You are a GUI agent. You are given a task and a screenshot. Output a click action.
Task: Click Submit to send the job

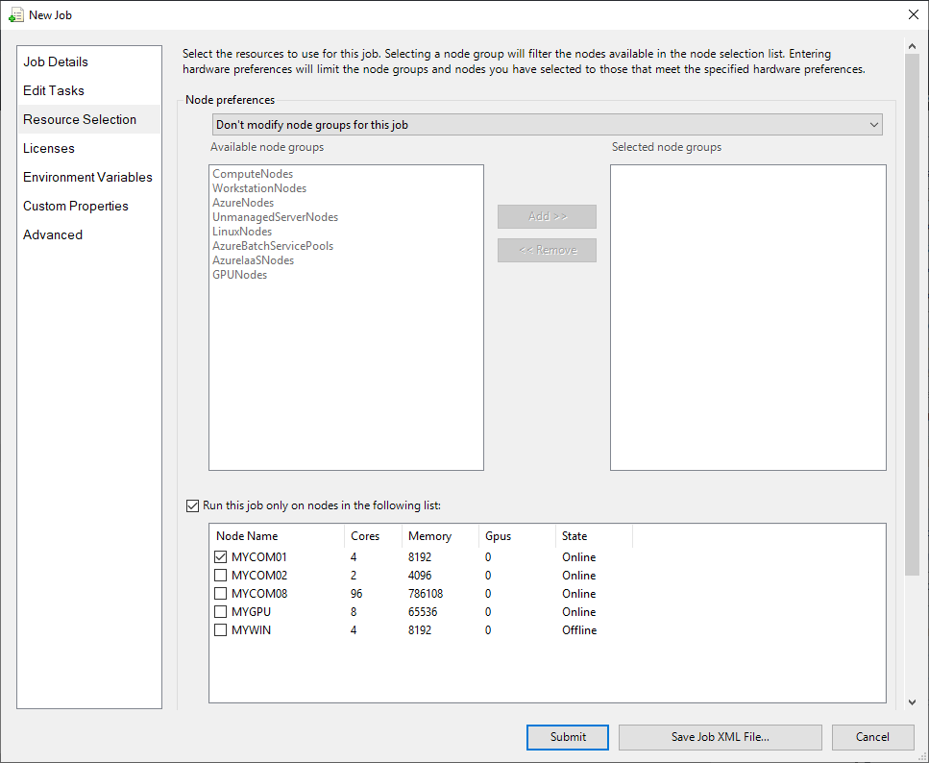point(568,737)
